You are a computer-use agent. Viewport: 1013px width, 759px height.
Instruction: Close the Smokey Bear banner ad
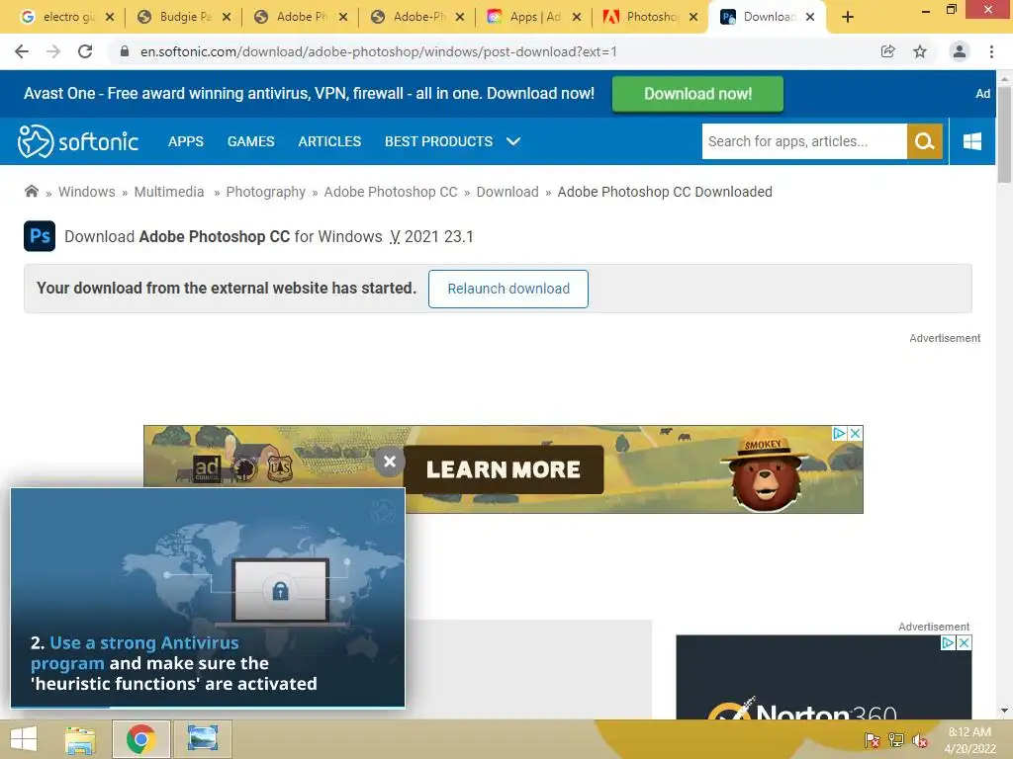[x=856, y=433]
